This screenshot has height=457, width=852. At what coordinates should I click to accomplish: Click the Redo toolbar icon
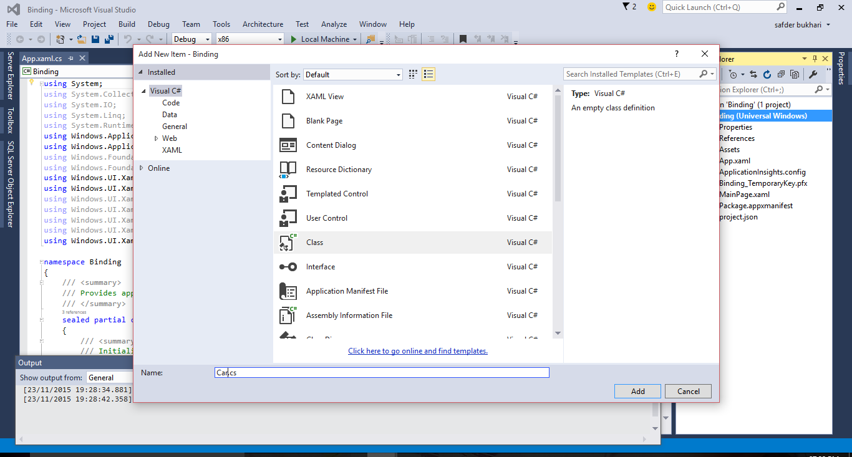150,39
